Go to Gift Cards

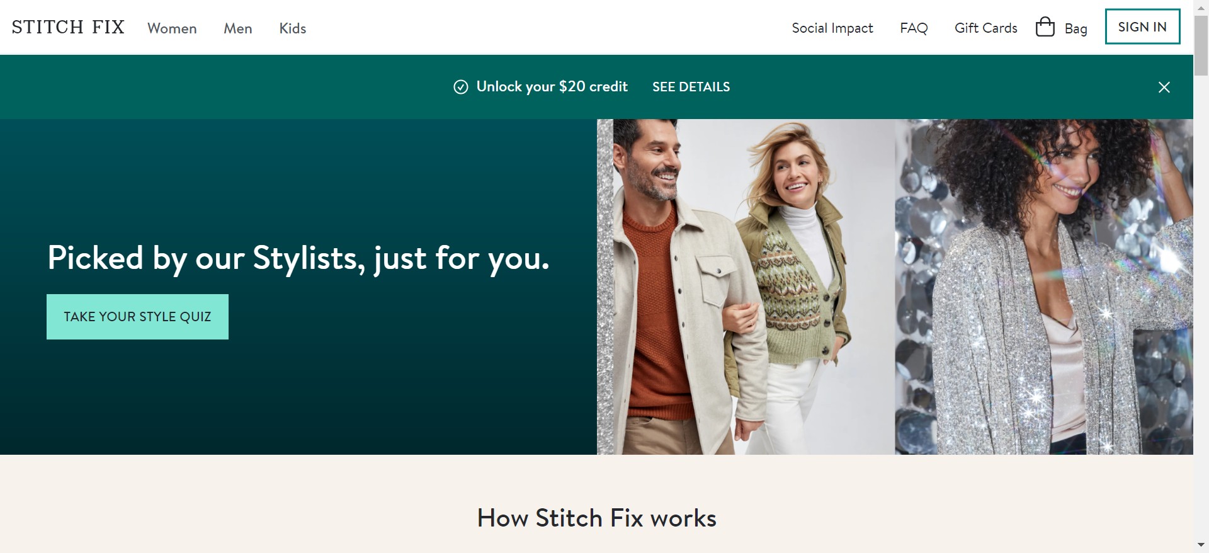[x=986, y=28]
